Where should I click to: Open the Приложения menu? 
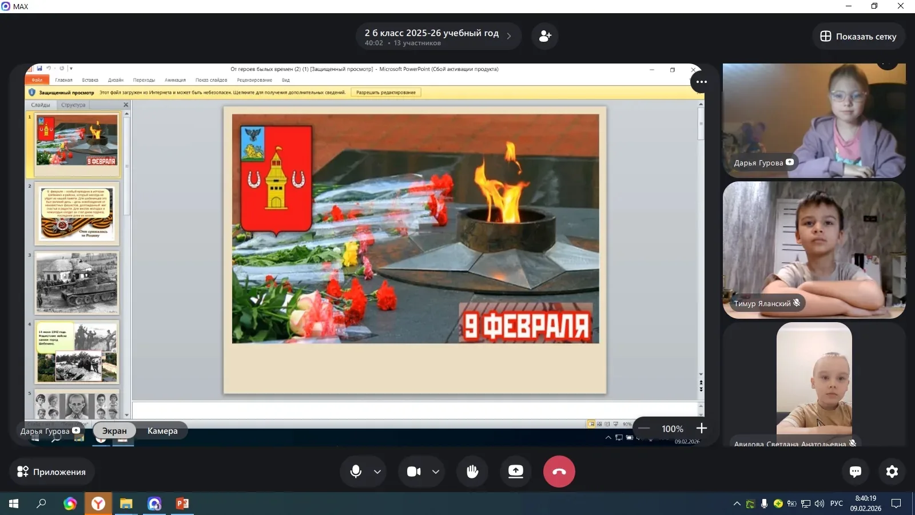click(x=51, y=472)
